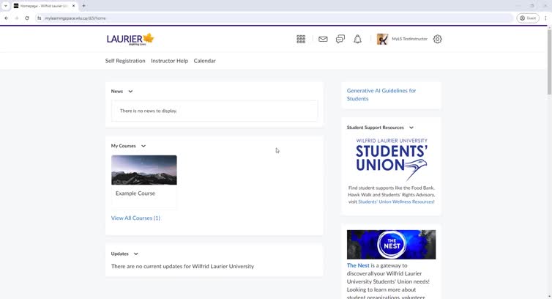
Task: Open the admin tools gear icon
Action: coord(437,39)
